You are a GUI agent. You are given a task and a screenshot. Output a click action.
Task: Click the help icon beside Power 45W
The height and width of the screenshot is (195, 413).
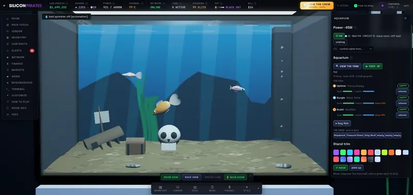pos(355,28)
